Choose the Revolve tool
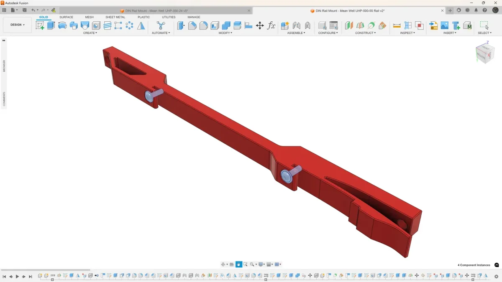Screen dimensions: 502x282 tap(62, 25)
